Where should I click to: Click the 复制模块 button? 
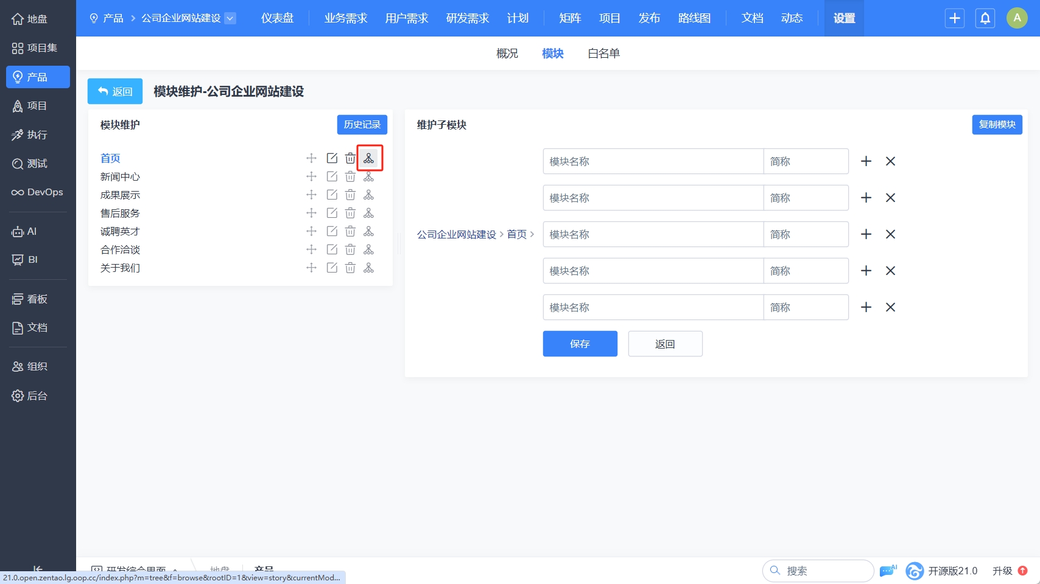997,125
